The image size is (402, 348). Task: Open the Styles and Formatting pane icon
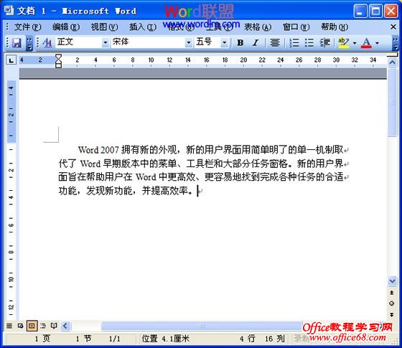pyautogui.click(x=47, y=43)
